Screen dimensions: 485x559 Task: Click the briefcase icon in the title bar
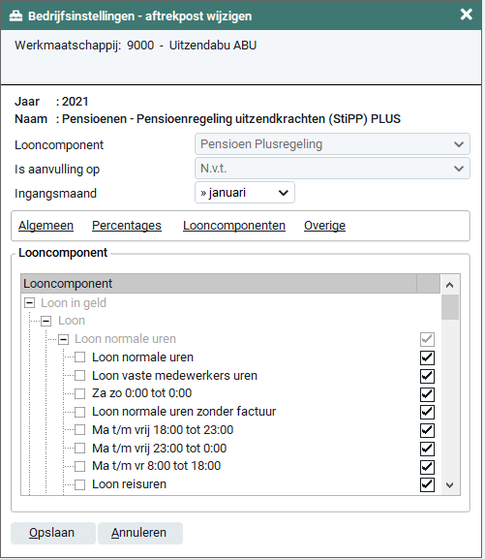click(15, 16)
